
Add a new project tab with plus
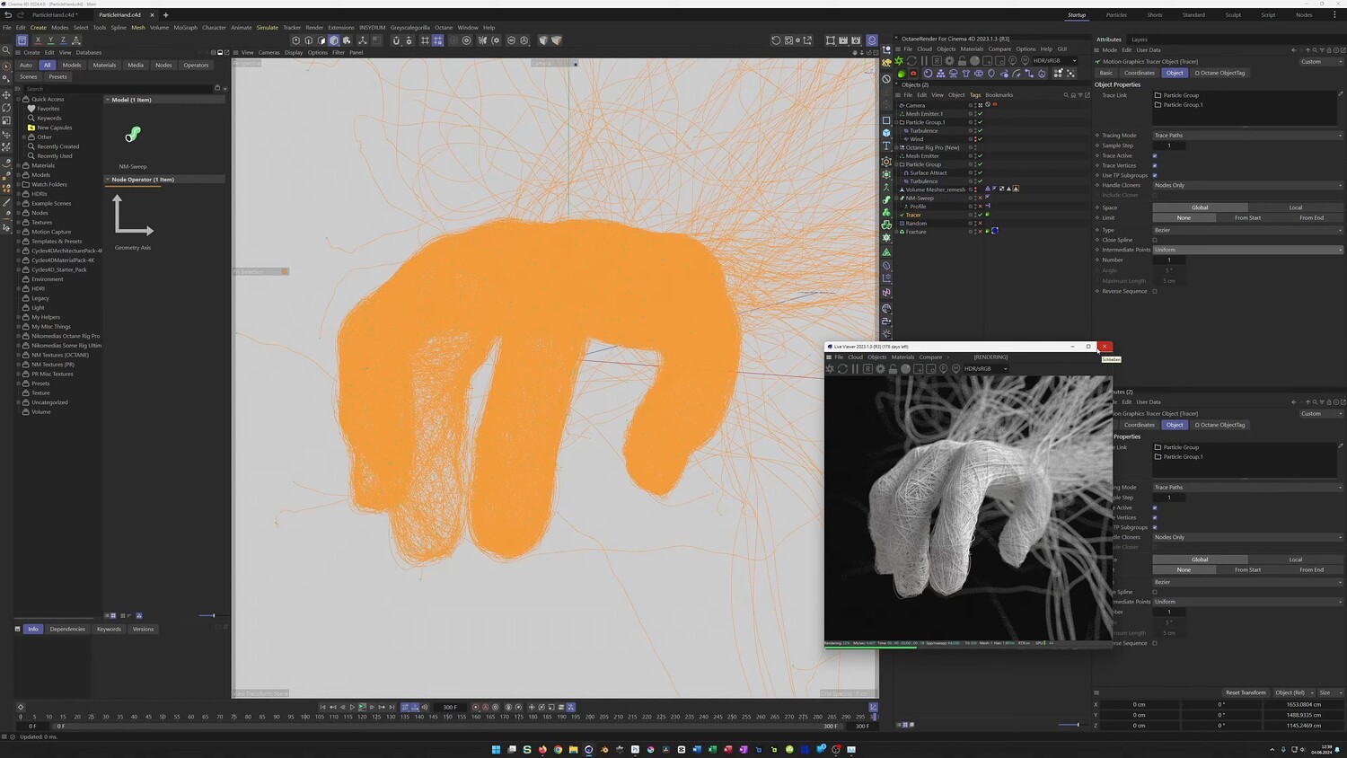[x=165, y=15]
